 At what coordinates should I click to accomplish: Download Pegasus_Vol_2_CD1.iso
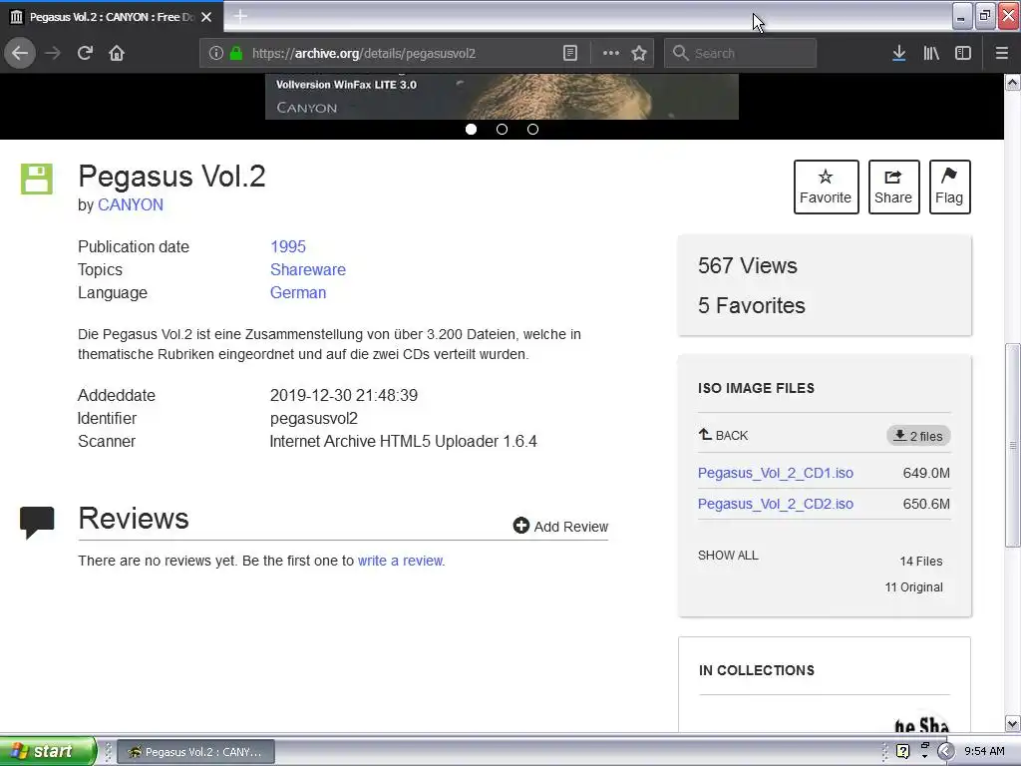(x=776, y=473)
